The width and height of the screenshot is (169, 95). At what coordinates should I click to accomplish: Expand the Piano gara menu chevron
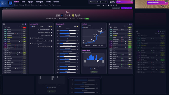(x=44, y=2)
